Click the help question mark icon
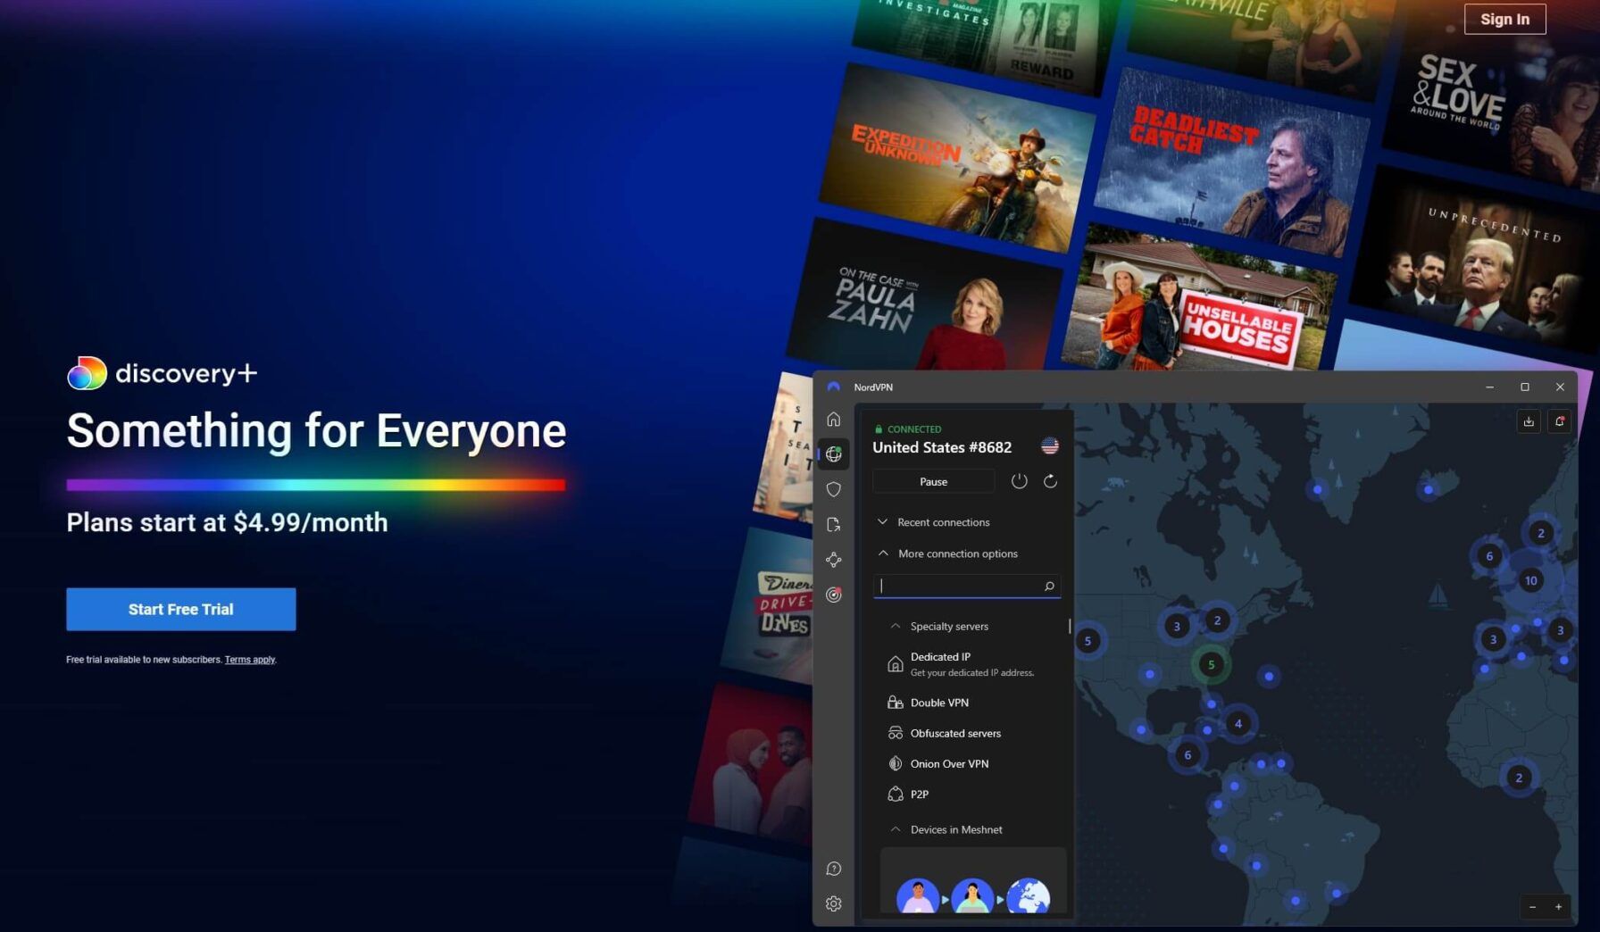The height and width of the screenshot is (932, 1600). [x=833, y=869]
